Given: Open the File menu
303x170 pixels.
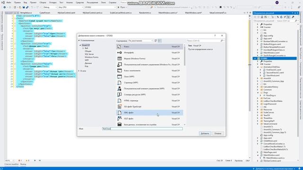Looking at the screenshot, I should [9, 2].
